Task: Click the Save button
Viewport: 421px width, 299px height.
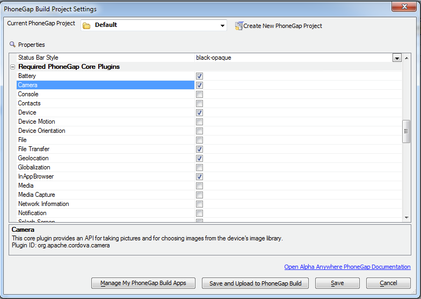Action: tap(337, 283)
